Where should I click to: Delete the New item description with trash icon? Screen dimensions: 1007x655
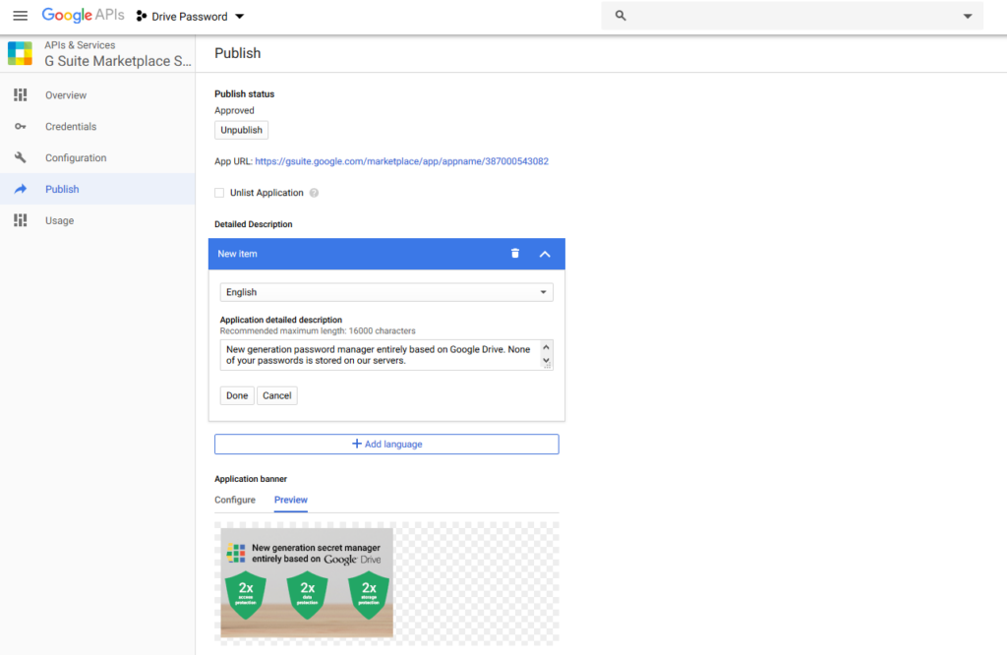[x=515, y=254]
